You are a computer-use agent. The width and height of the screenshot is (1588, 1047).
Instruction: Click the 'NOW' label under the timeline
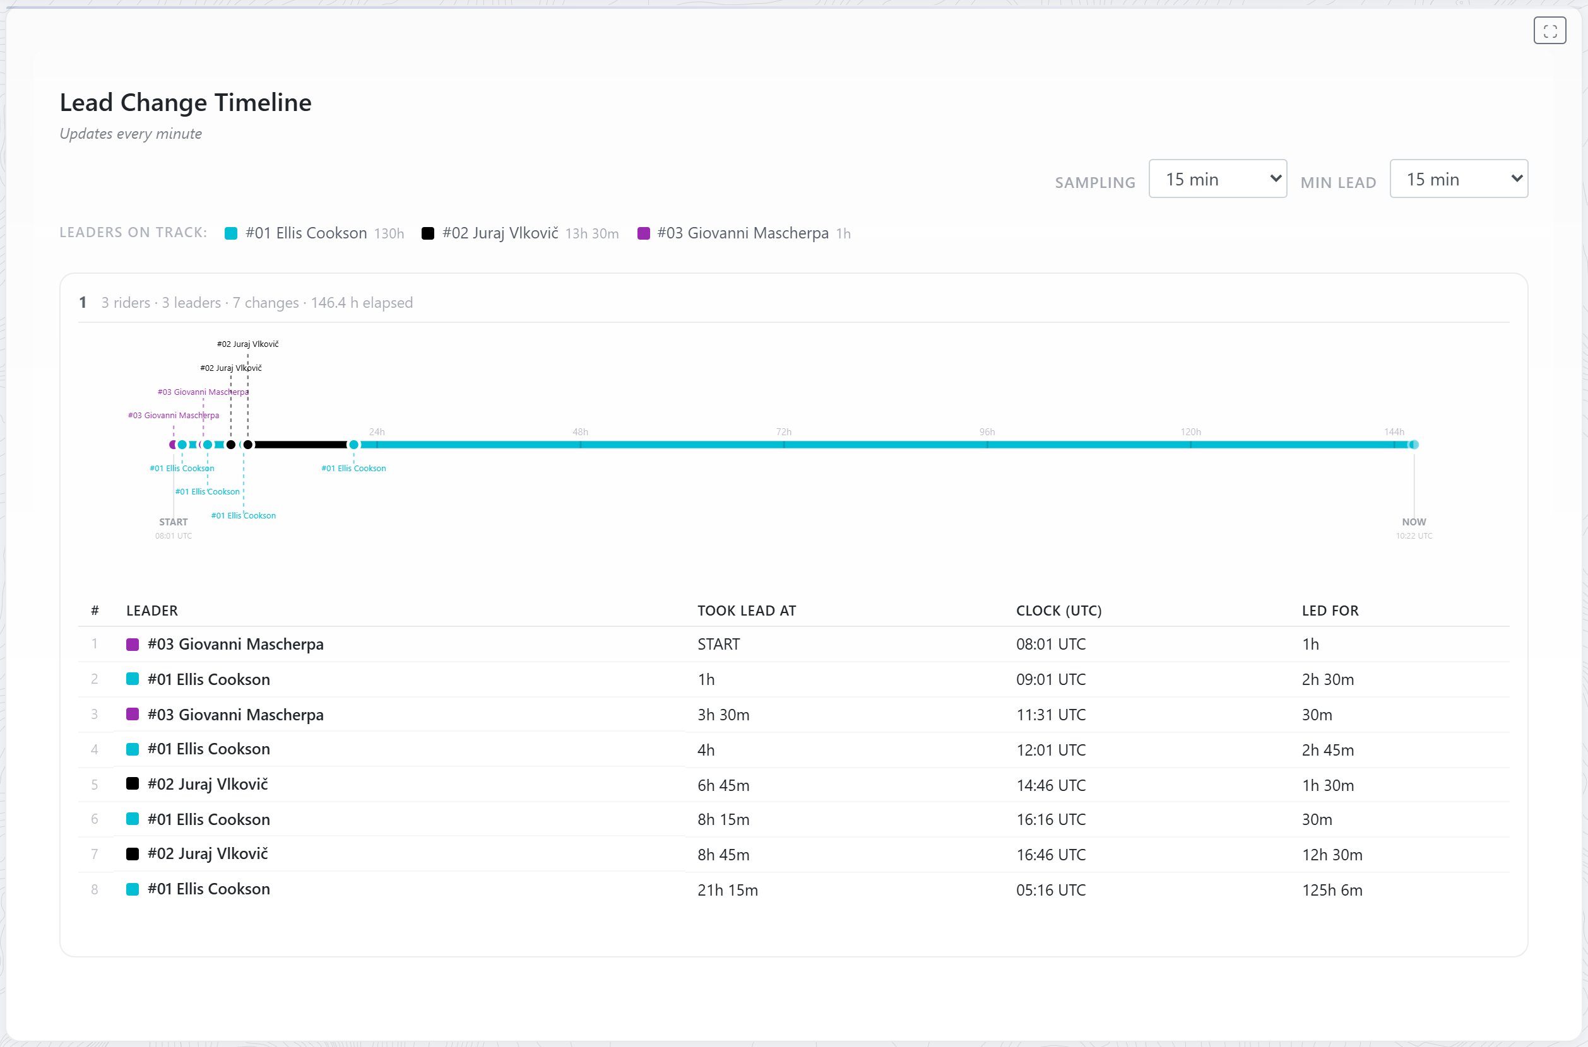tap(1414, 522)
